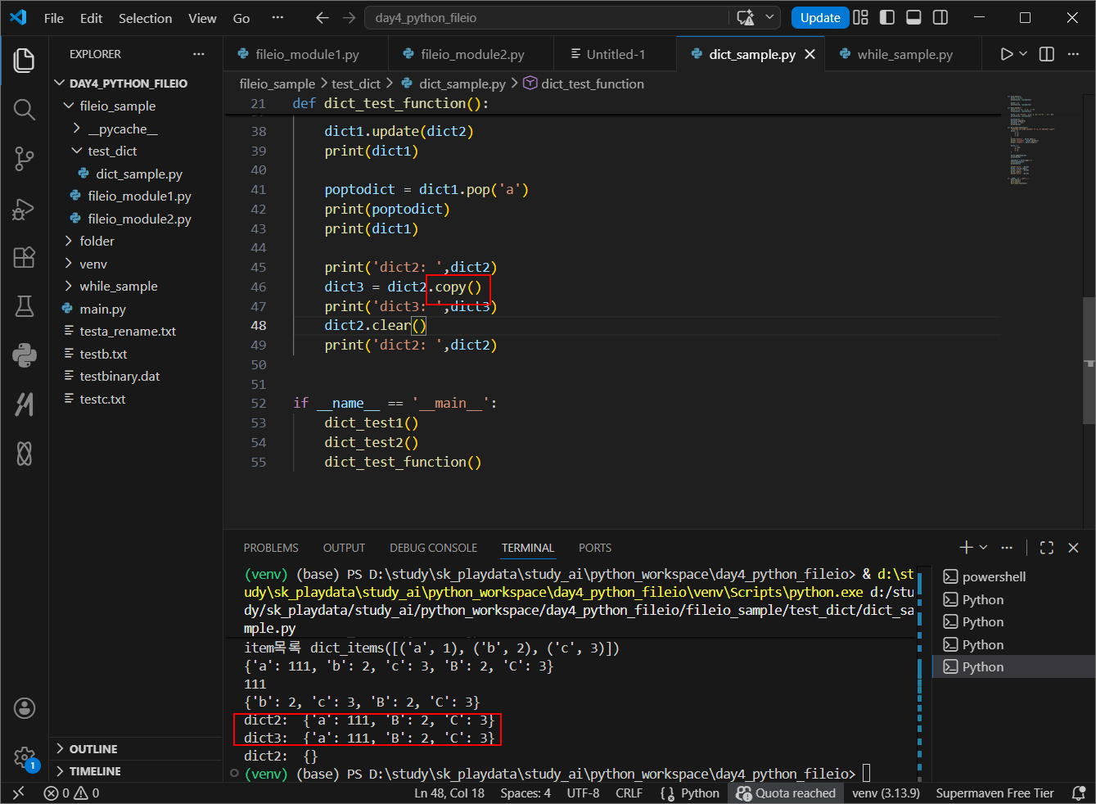Open new terminal launch profile dropdown
This screenshot has height=804, width=1096.
(984, 548)
